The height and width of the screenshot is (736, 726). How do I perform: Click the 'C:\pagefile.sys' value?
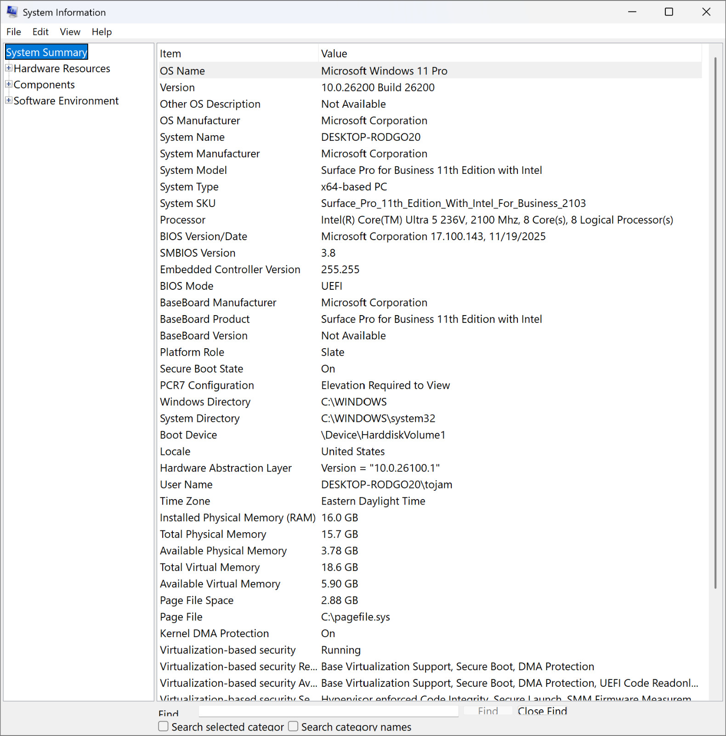click(356, 617)
